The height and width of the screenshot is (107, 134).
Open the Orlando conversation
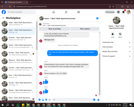tap(18, 39)
